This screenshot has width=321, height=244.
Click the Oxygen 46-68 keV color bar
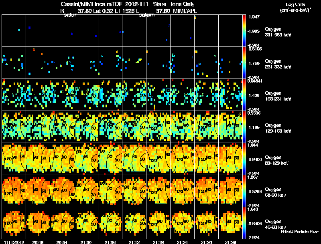244,223
